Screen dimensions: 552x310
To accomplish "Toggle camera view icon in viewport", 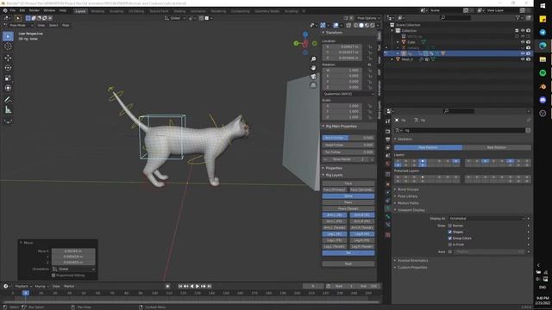I will point(313,77).
